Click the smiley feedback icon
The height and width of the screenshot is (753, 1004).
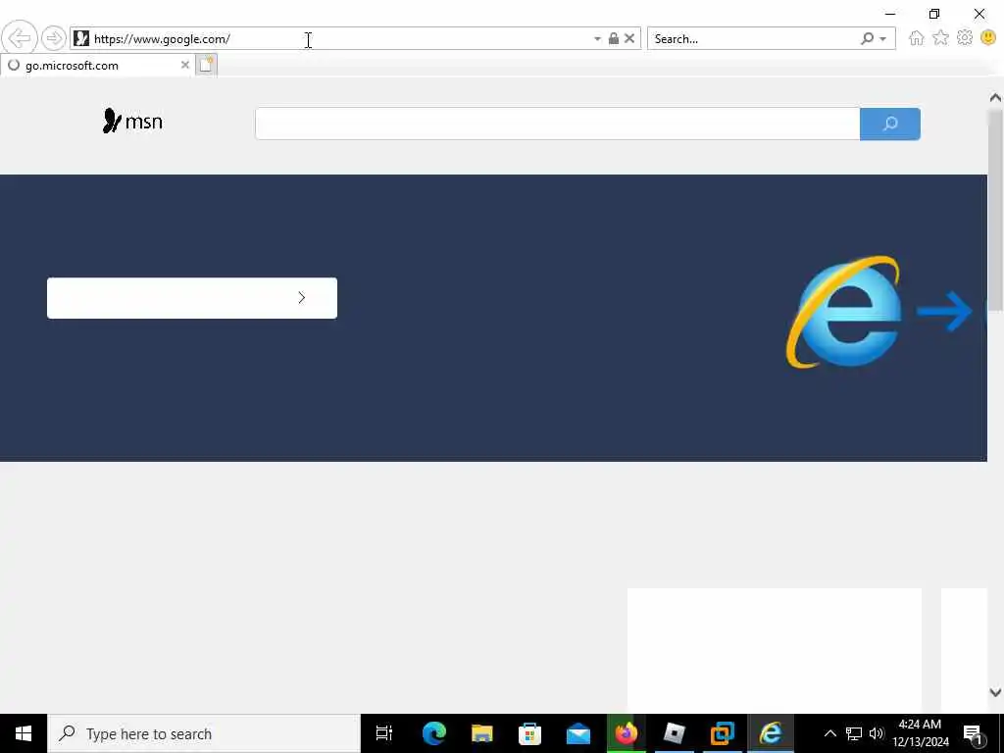[988, 38]
